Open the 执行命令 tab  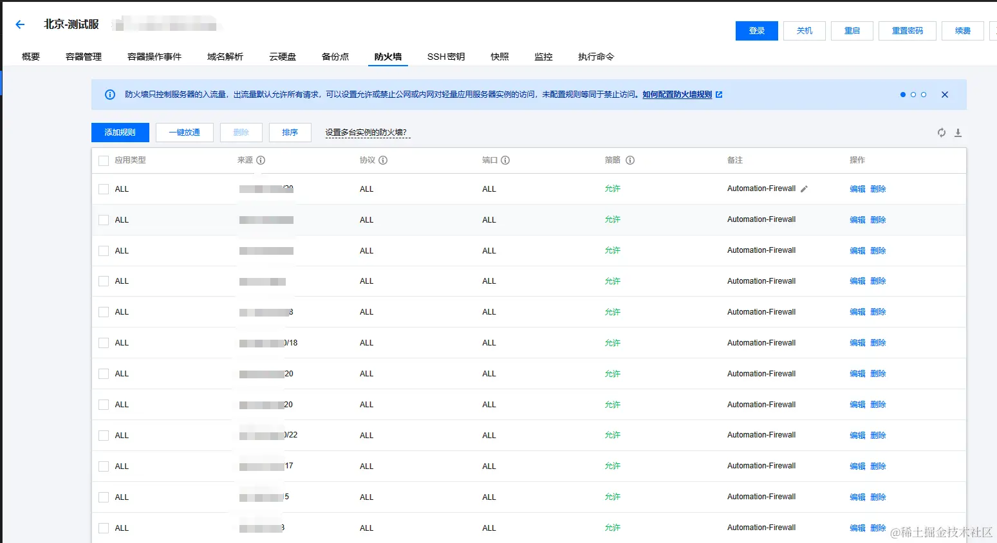[596, 57]
